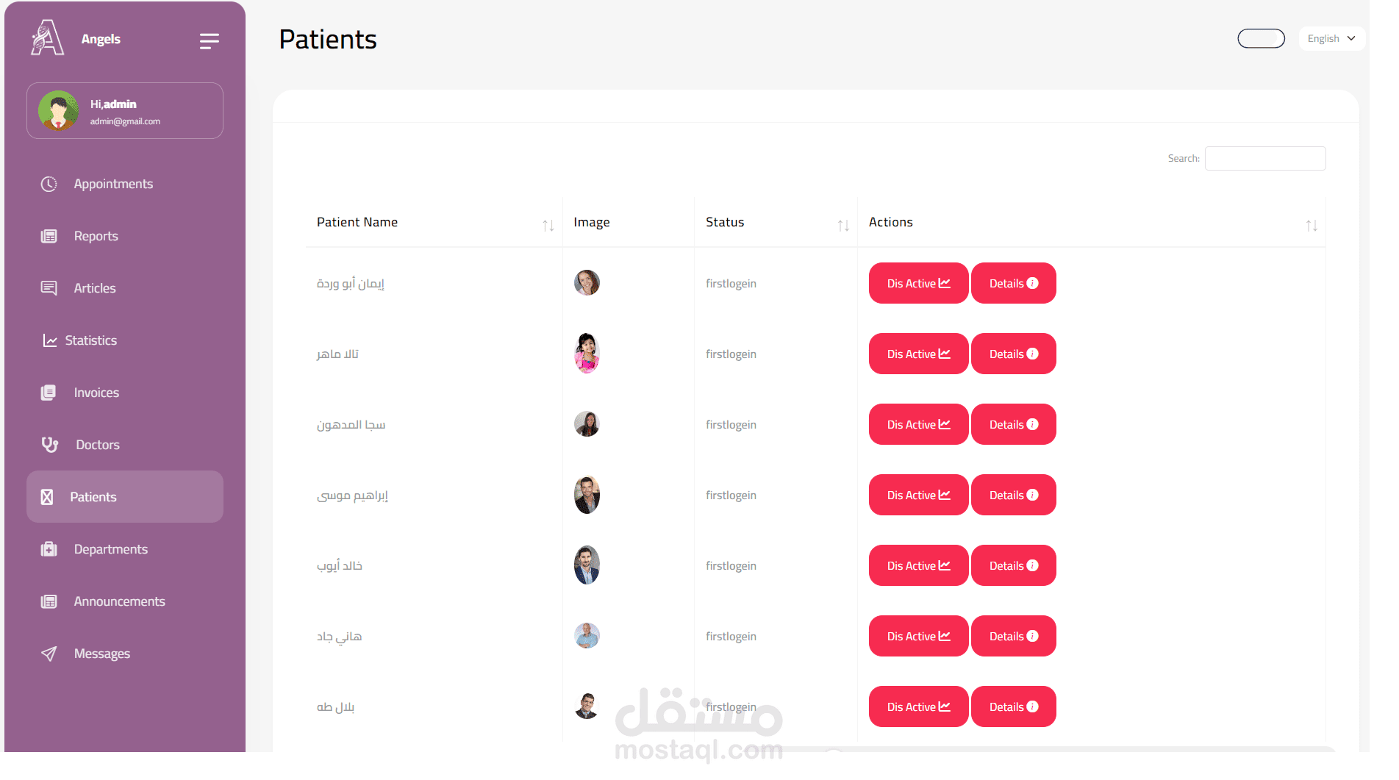Click the patient Search input field
The image size is (1399, 780).
1264,158
